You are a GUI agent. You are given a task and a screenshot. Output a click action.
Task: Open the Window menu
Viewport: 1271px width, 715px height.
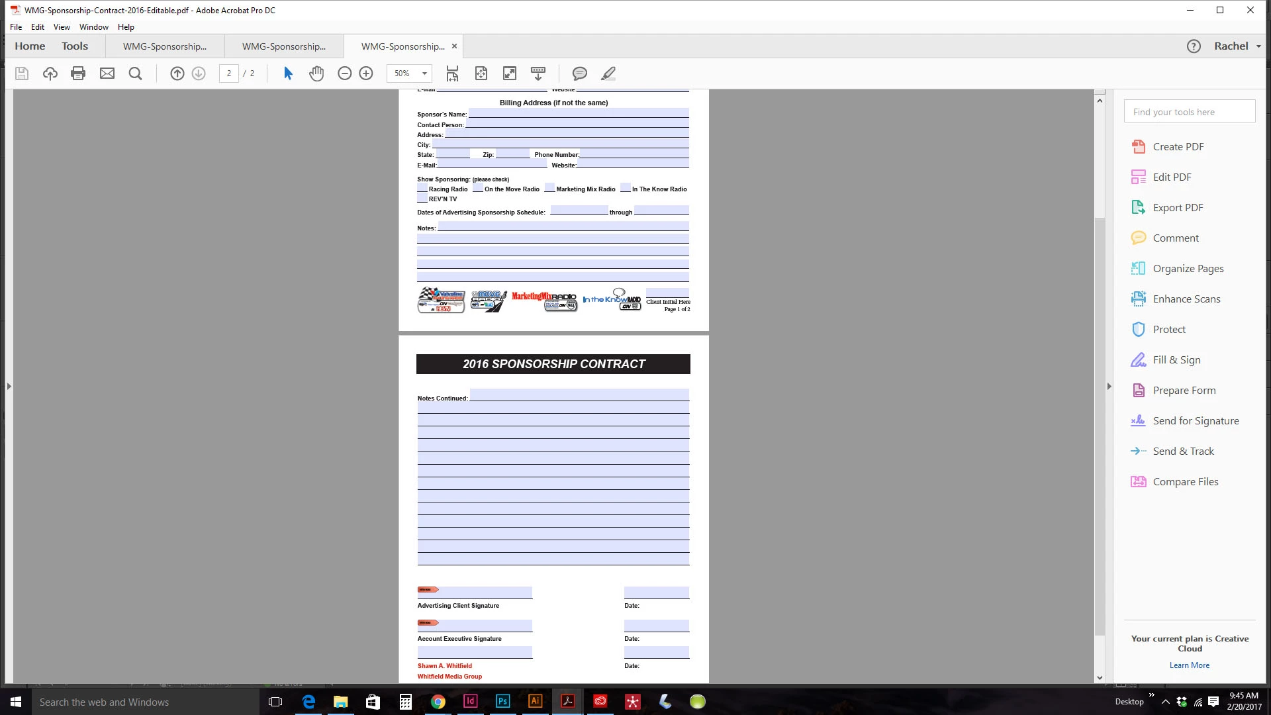point(93,27)
